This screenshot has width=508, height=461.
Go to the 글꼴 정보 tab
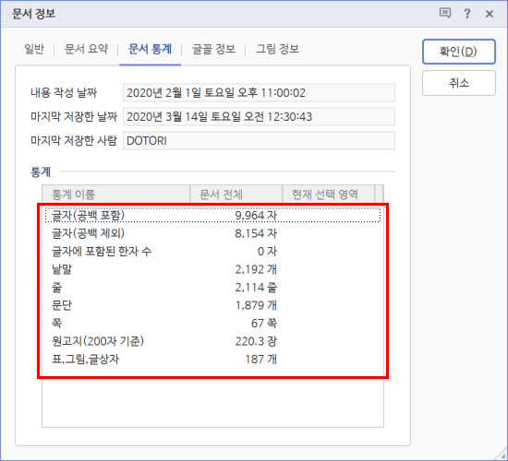(x=213, y=49)
